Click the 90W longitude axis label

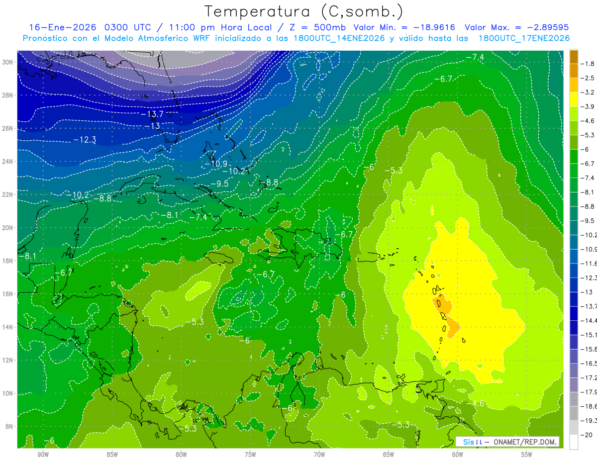tap(43, 455)
